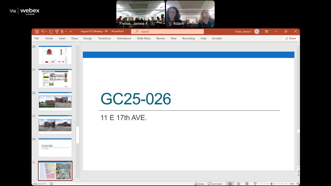Select the Slide Show tab
This screenshot has height=186, width=331.
click(x=144, y=38)
